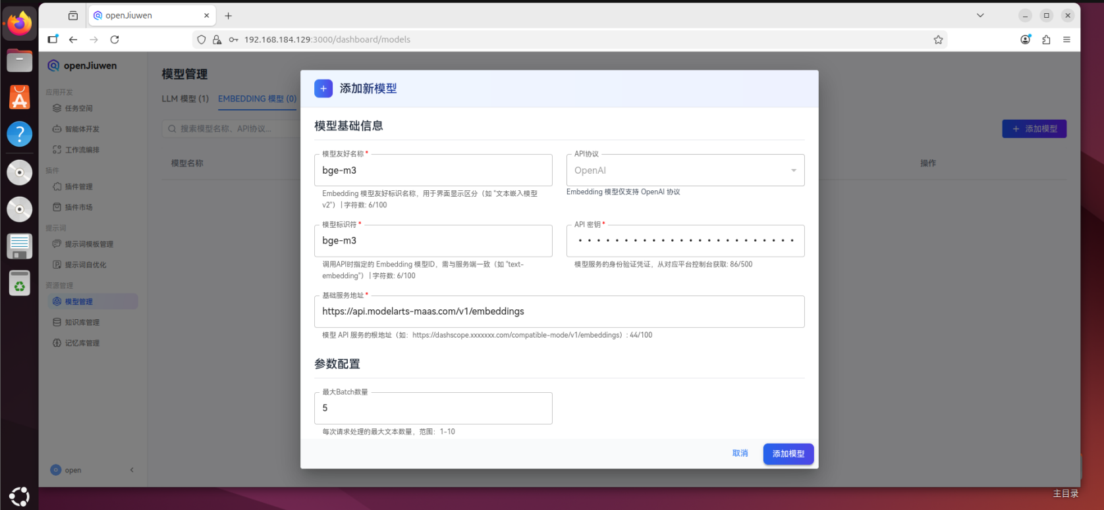
Task: Click 取消 to cancel the dialog
Action: tap(740, 453)
